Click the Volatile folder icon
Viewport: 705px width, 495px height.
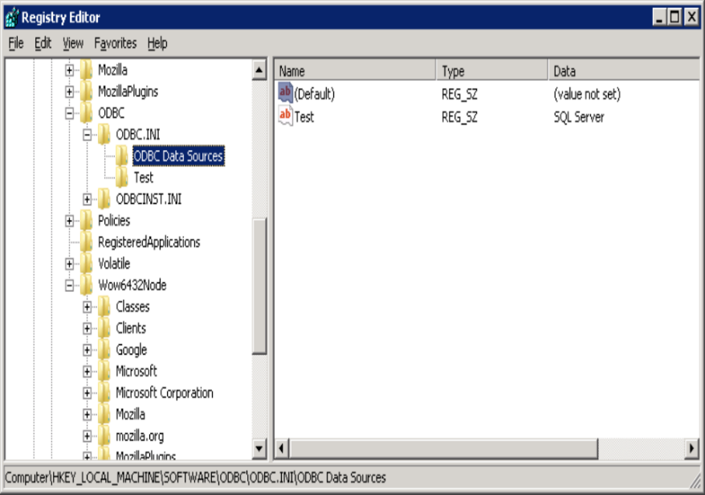(x=87, y=264)
